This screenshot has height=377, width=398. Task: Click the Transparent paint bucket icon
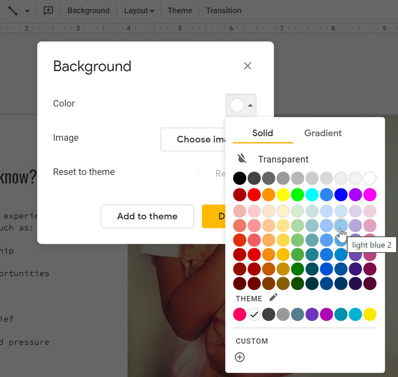coord(240,159)
